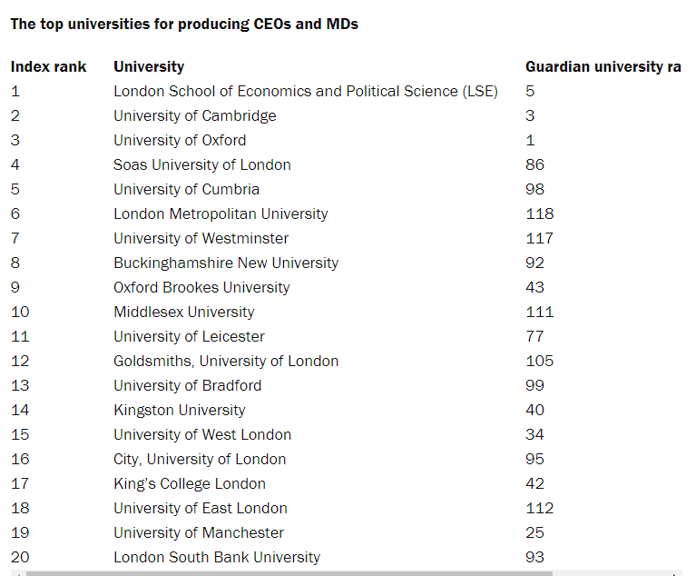Select Buckinghamshire New University
696x576 pixels.
226,263
